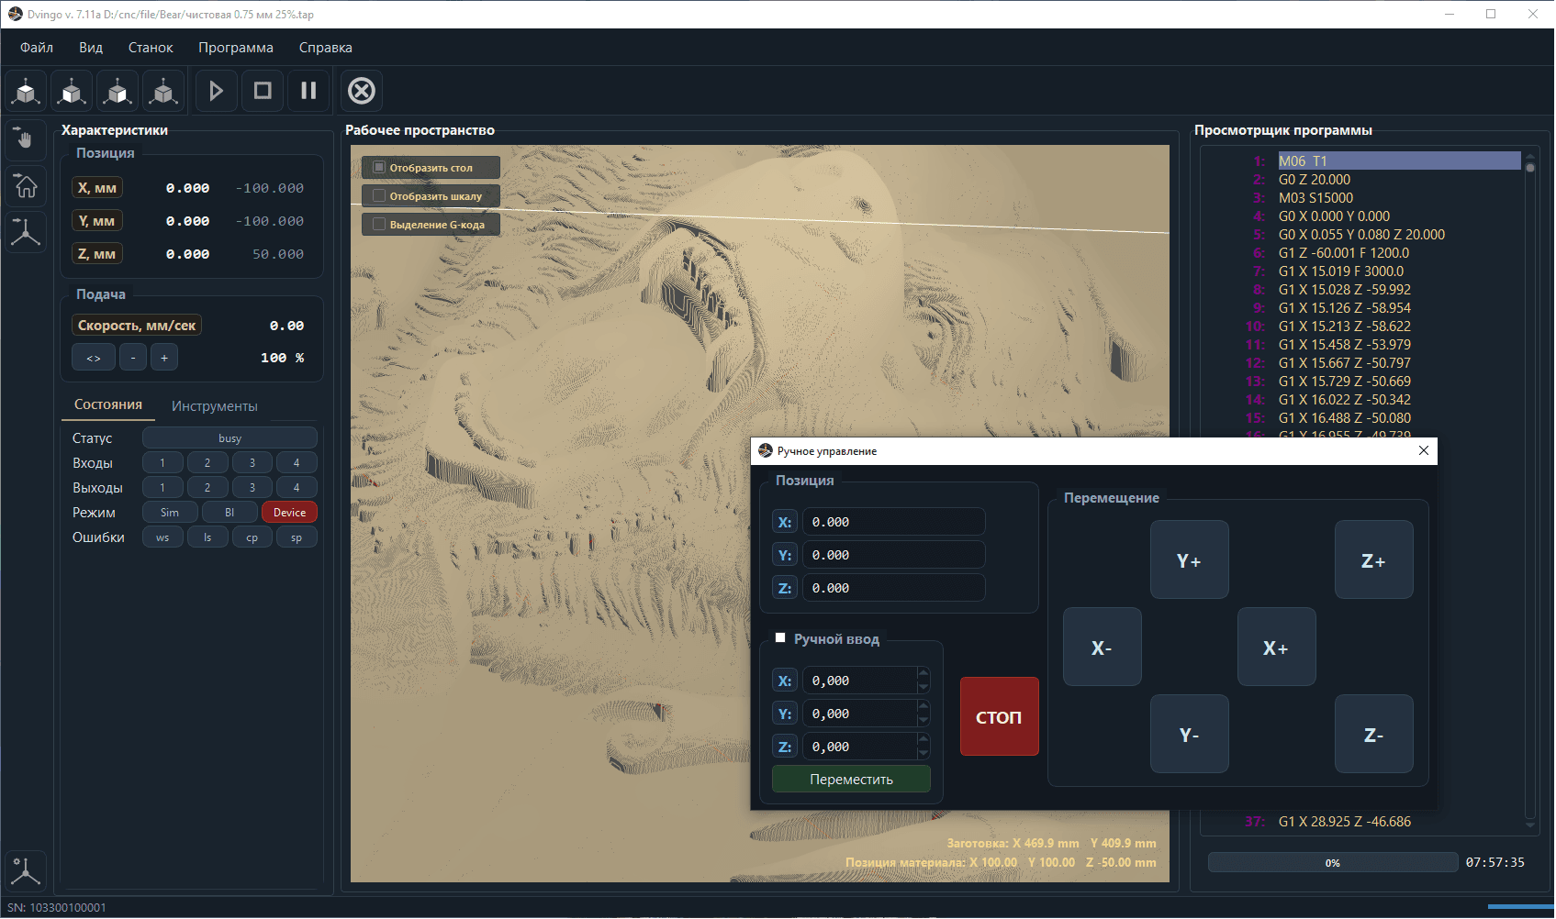1556x919 pixels.
Task: Open manual control via the hand icon
Action: click(26, 138)
